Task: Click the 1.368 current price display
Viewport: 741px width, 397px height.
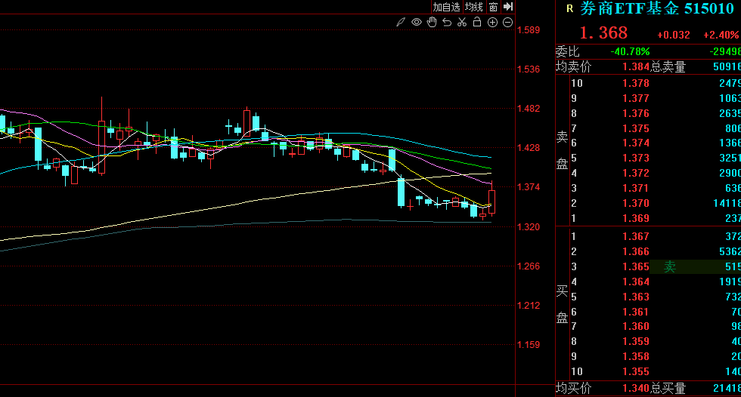Action: pyautogui.click(x=603, y=33)
